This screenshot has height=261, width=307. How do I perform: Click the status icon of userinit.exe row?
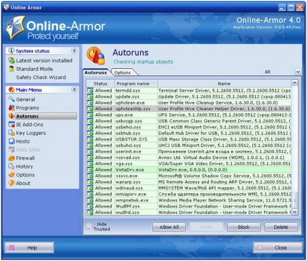point(90,152)
